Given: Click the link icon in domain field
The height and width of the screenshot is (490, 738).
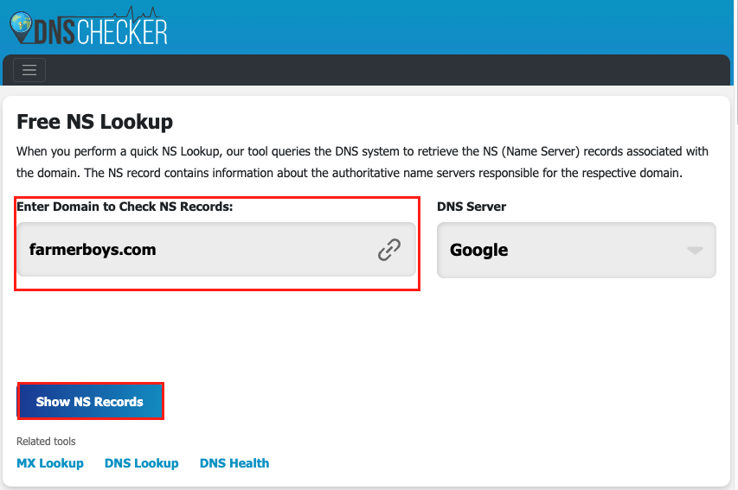Looking at the screenshot, I should pyautogui.click(x=389, y=250).
